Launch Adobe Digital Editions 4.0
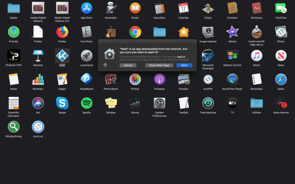The image size is (295, 184). click(62, 8)
